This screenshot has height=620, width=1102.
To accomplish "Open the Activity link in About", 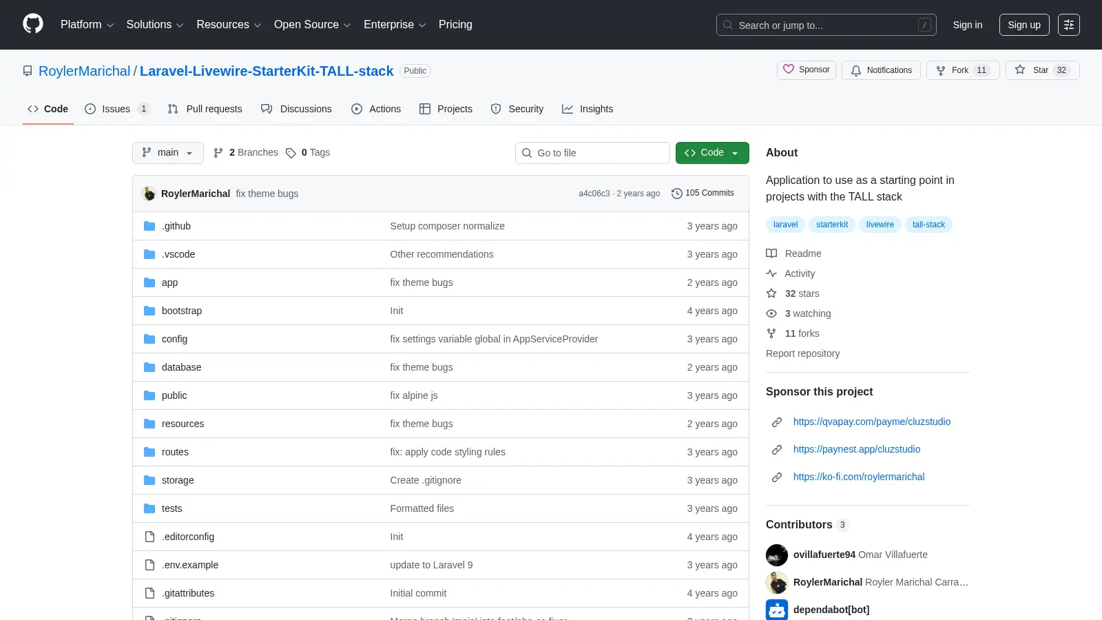I will pyautogui.click(x=791, y=273).
